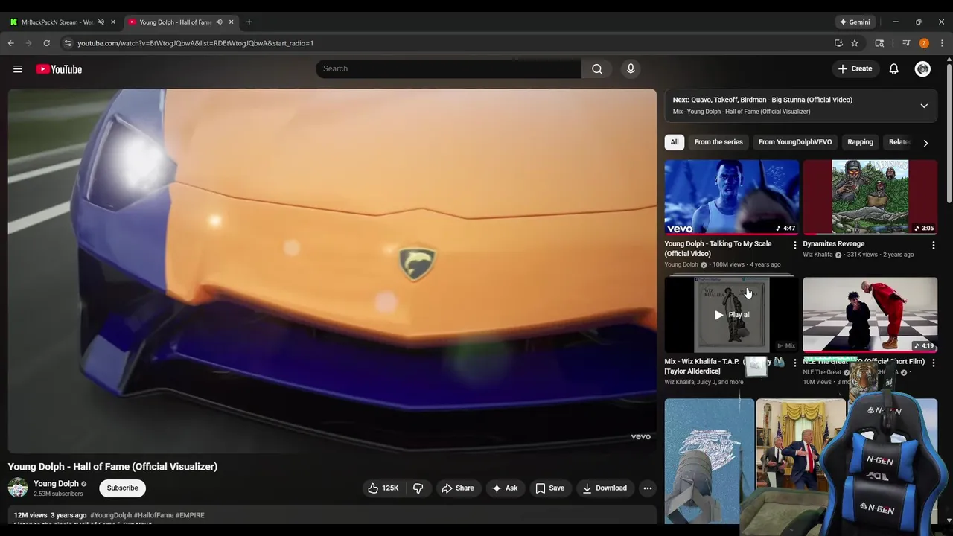Switch to MrBackPackN Stream browser tab

[x=57, y=22]
